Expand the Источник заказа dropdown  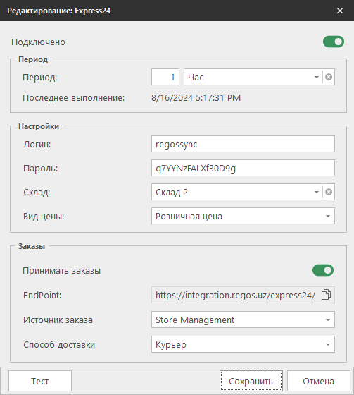point(327,320)
